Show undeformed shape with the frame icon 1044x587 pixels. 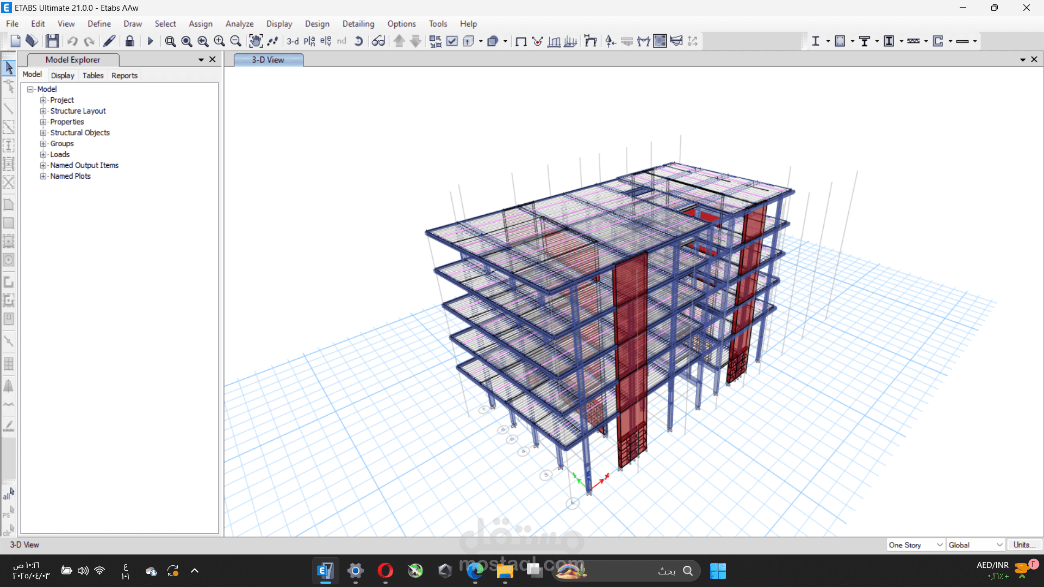[520, 41]
